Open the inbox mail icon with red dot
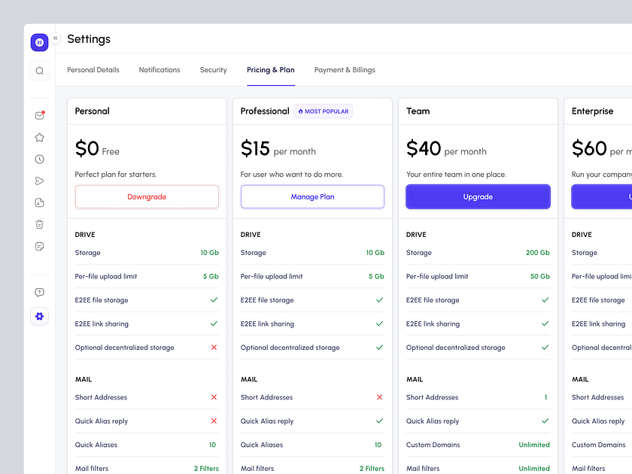Image resolution: width=632 pixels, height=474 pixels. point(39,116)
